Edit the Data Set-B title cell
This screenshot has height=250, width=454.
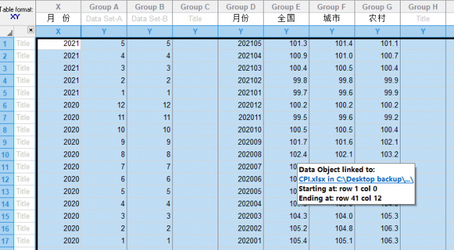click(x=150, y=19)
